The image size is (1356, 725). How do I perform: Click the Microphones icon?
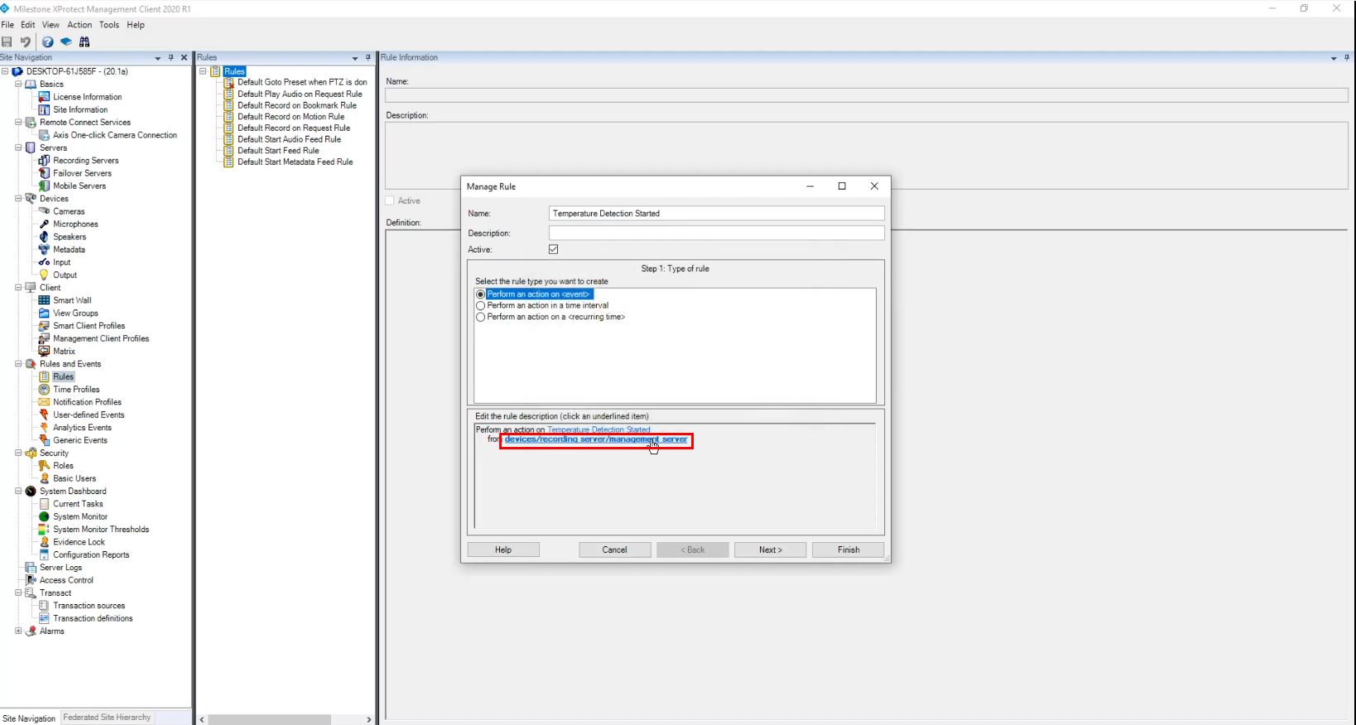point(45,224)
